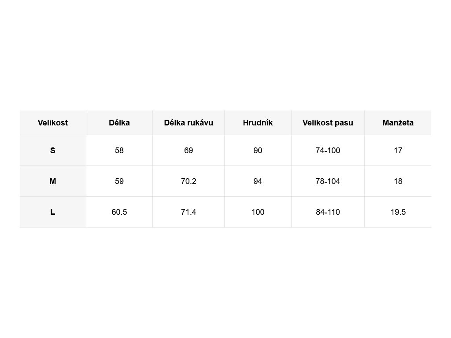Select the size S row label

53,151
